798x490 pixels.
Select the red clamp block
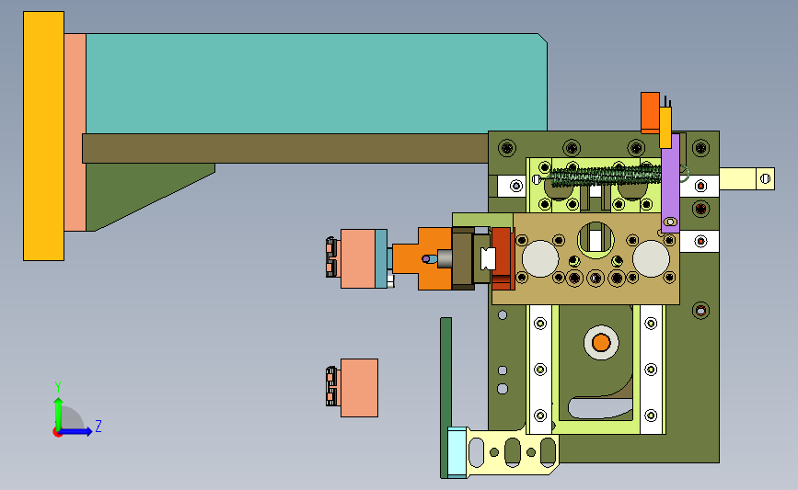(503, 258)
